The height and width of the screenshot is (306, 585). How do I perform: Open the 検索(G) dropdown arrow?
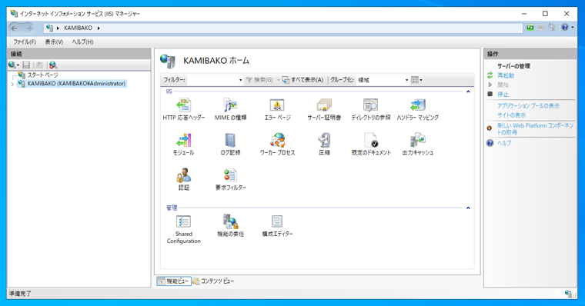pyautogui.click(x=279, y=80)
